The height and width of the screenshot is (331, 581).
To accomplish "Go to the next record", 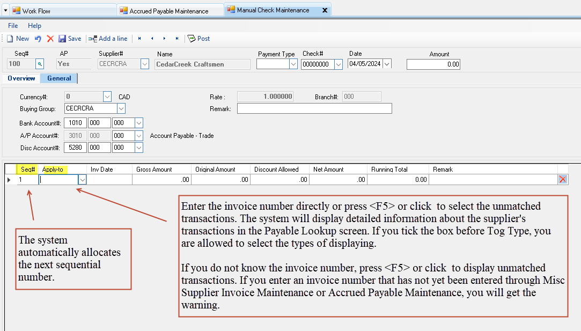I will click(x=164, y=39).
